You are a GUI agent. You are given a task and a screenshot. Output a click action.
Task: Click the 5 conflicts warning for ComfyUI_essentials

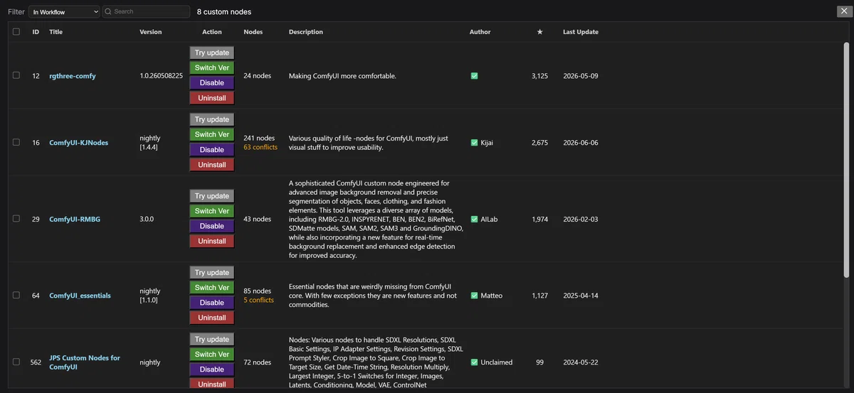pyautogui.click(x=258, y=301)
